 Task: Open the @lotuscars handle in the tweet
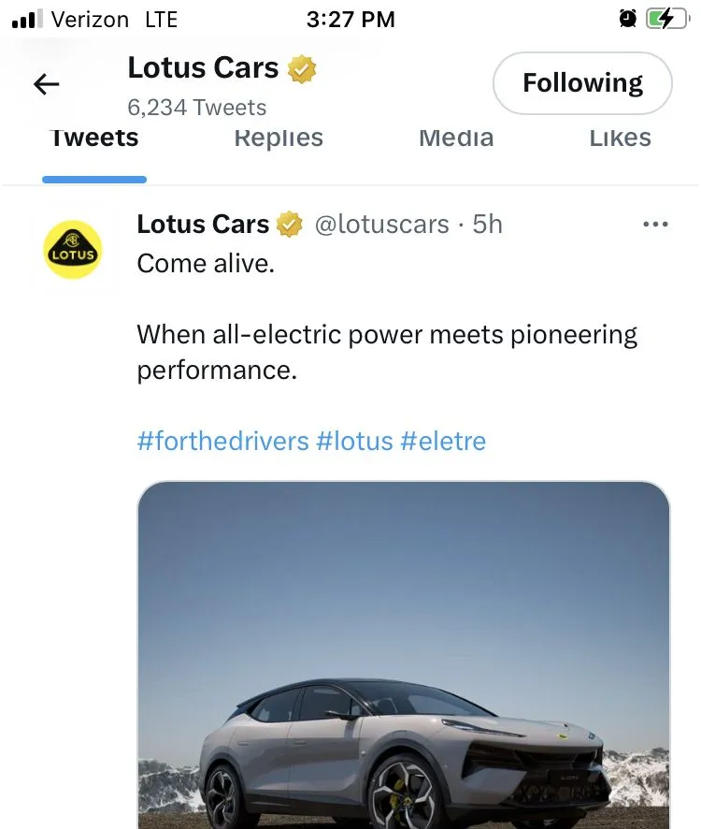click(380, 225)
